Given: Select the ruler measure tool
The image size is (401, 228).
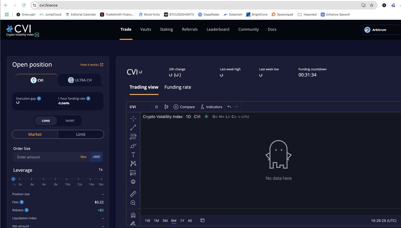Looking at the screenshot, I should tap(133, 194).
